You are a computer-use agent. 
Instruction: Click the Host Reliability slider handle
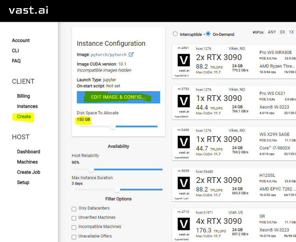[91, 170]
